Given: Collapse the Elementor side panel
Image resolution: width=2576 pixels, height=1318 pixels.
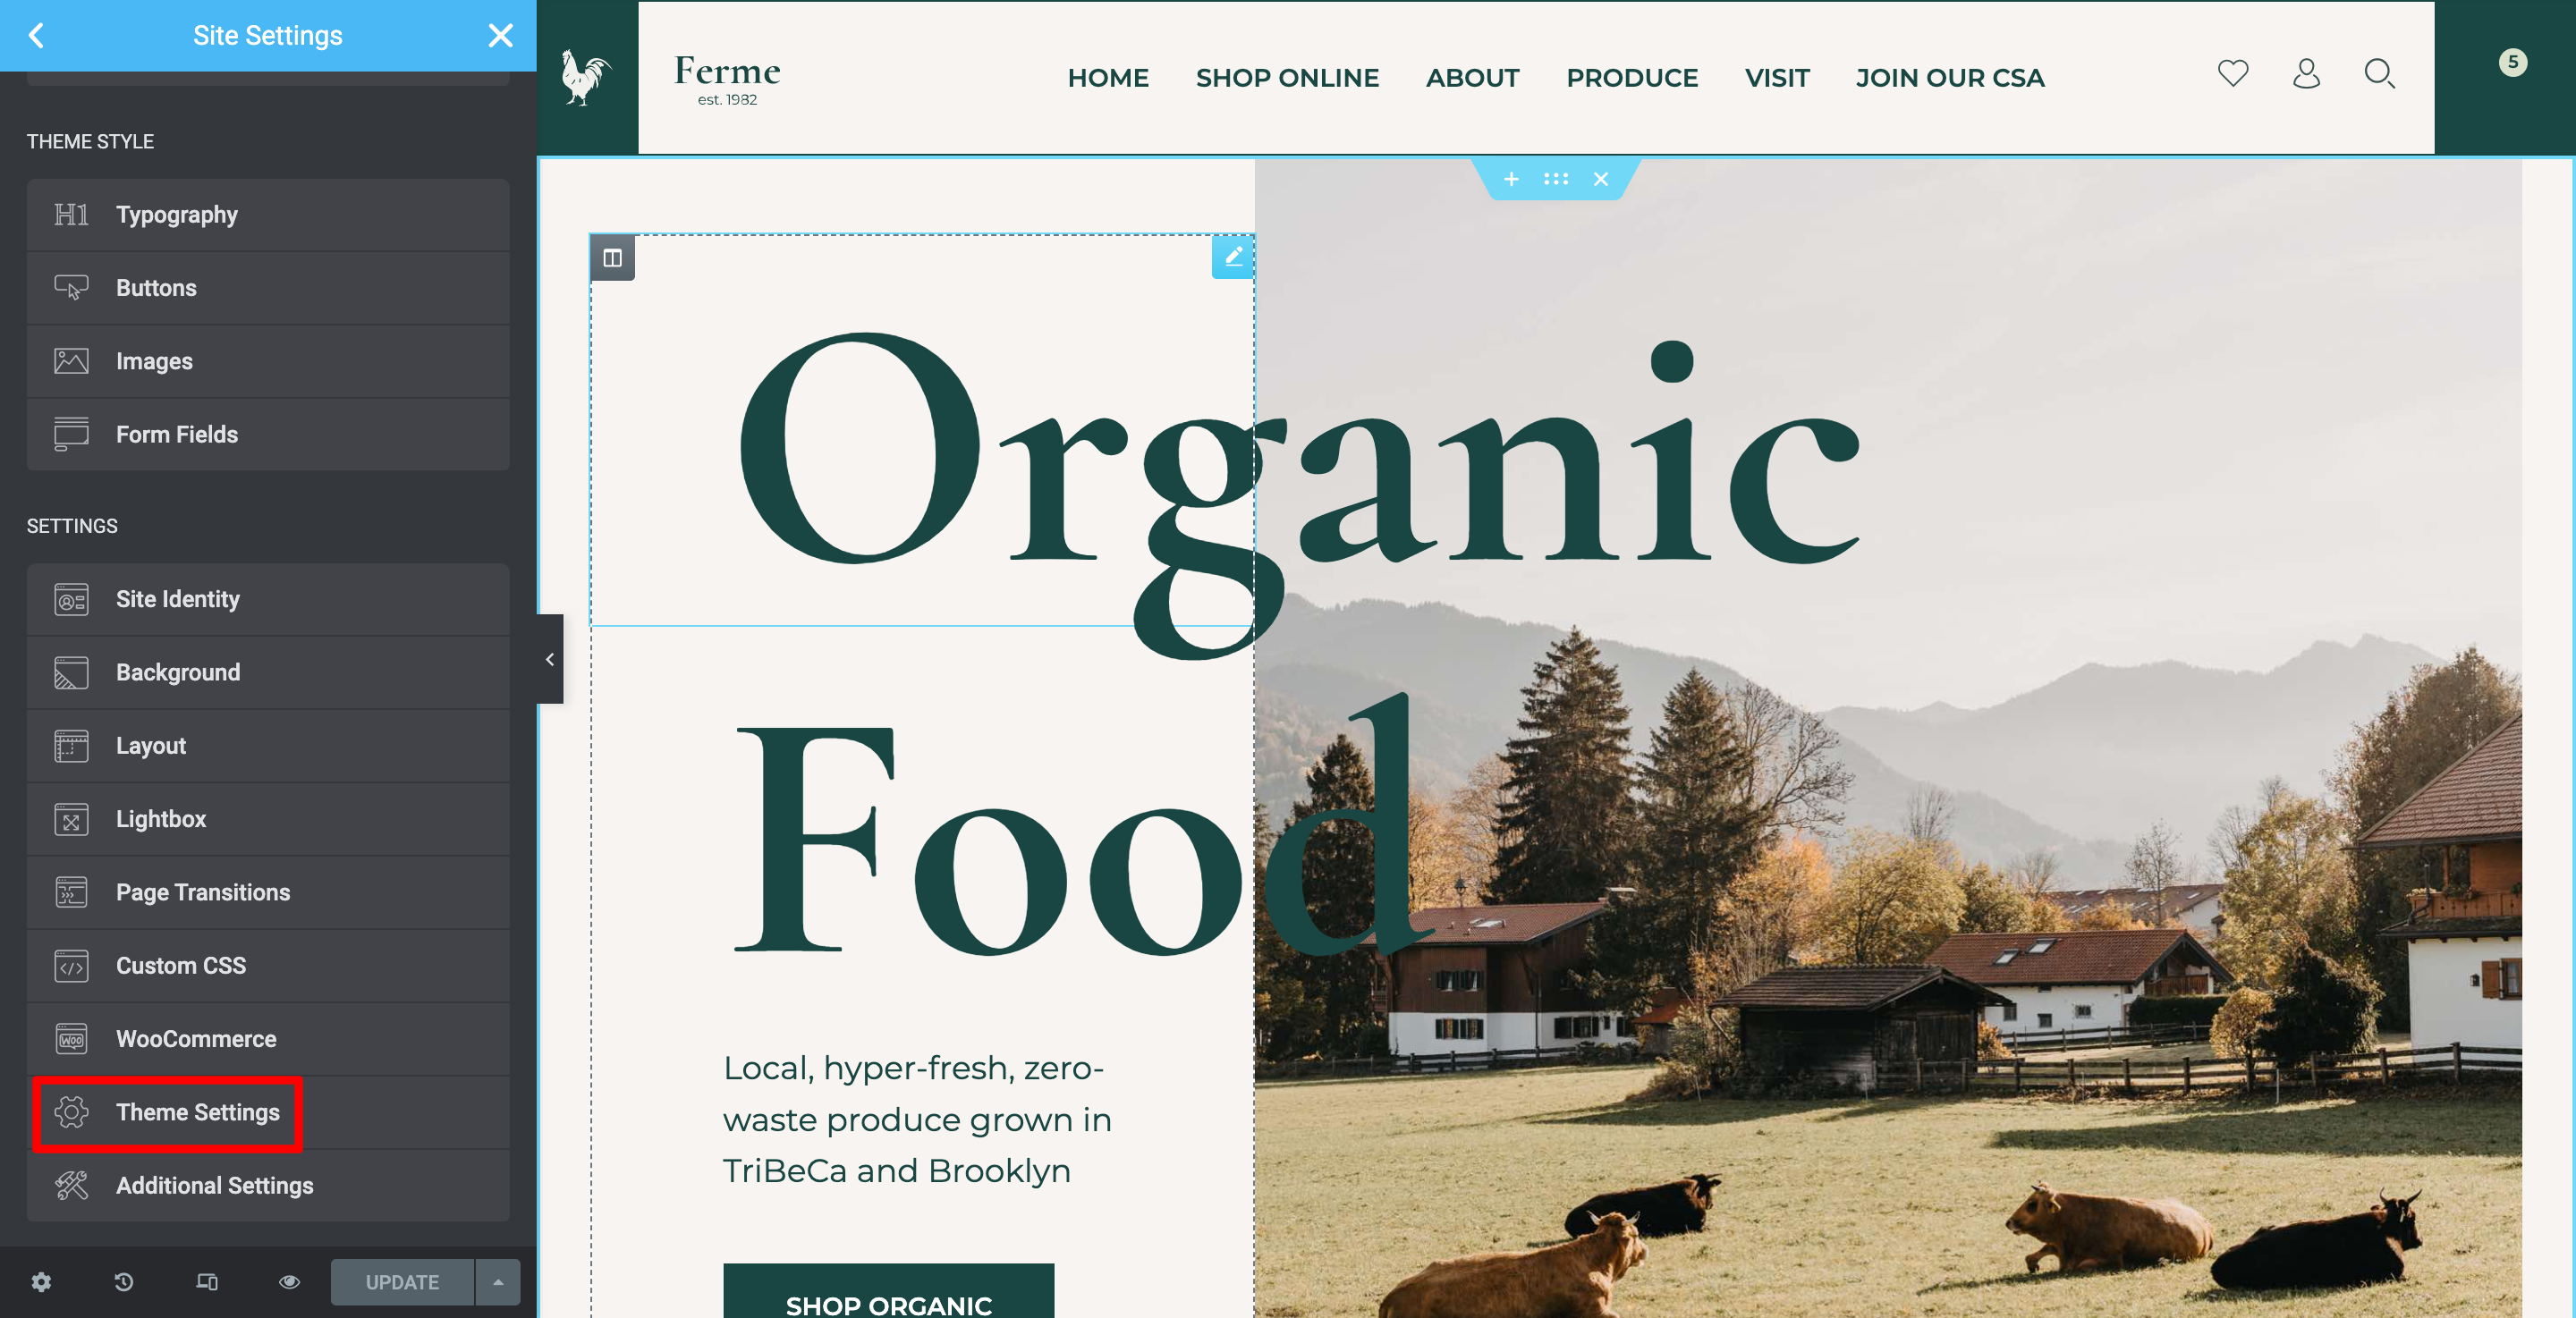Looking at the screenshot, I should pyautogui.click(x=550, y=659).
